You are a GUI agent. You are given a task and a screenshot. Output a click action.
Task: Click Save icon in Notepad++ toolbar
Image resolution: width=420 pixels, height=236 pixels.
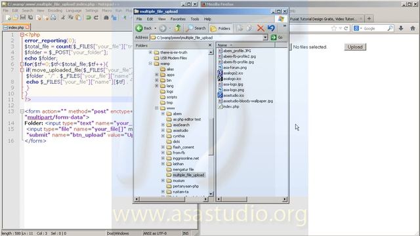tap(23, 18)
